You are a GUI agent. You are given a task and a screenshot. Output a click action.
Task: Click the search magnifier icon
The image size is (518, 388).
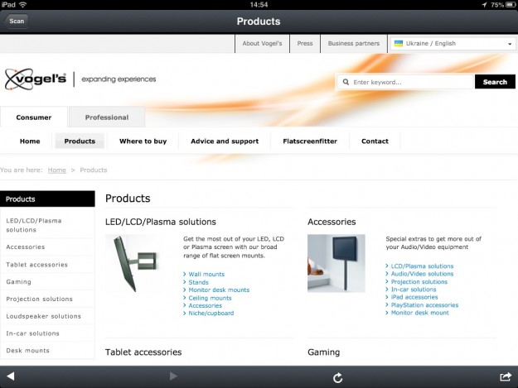(345, 82)
